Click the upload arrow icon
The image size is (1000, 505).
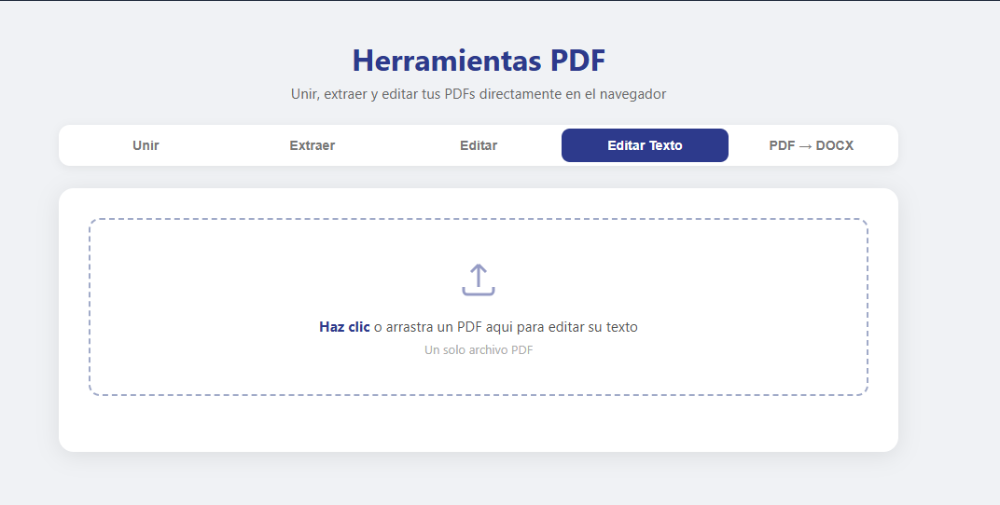(479, 280)
